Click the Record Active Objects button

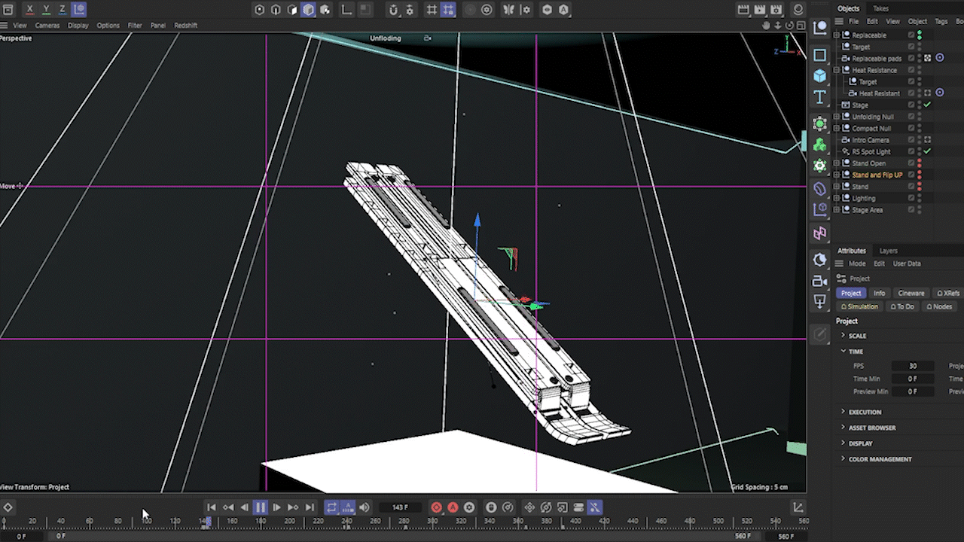click(436, 507)
